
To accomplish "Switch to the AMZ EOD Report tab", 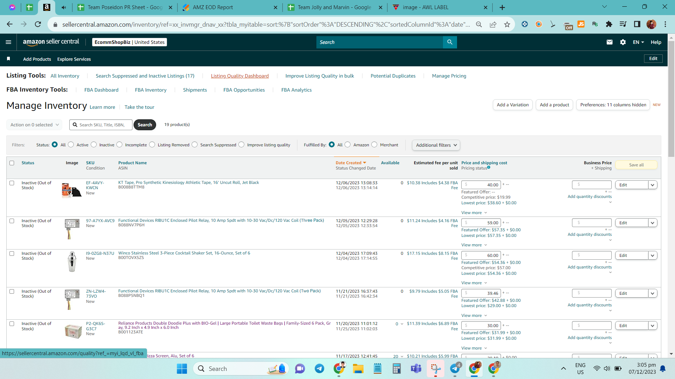I will [x=230, y=7].
